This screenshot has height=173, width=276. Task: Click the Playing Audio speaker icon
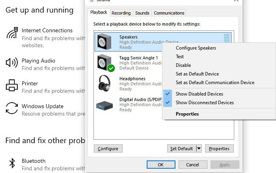[x=12, y=63]
